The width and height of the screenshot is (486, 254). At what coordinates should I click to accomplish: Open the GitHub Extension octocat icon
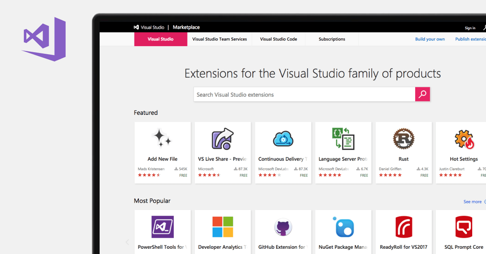(x=283, y=227)
